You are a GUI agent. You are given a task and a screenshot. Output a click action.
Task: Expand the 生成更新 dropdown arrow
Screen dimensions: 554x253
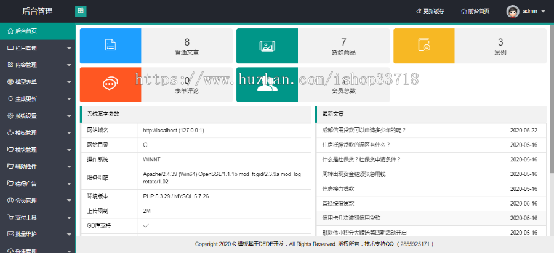[x=69, y=99]
